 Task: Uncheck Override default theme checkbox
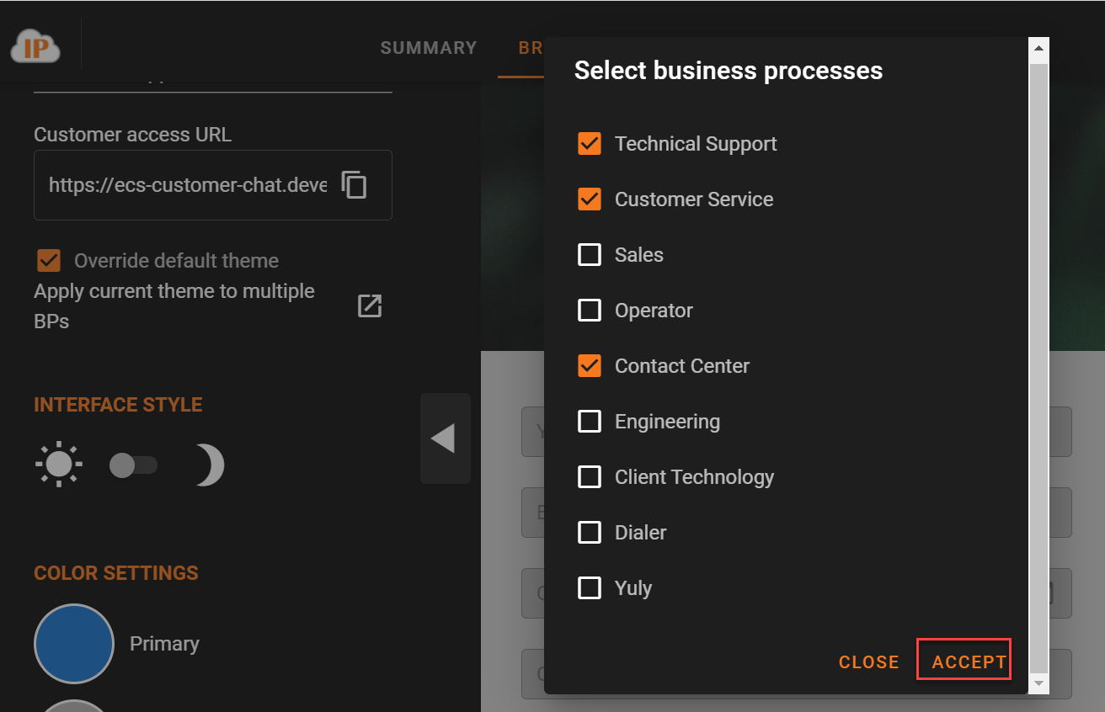(x=49, y=261)
